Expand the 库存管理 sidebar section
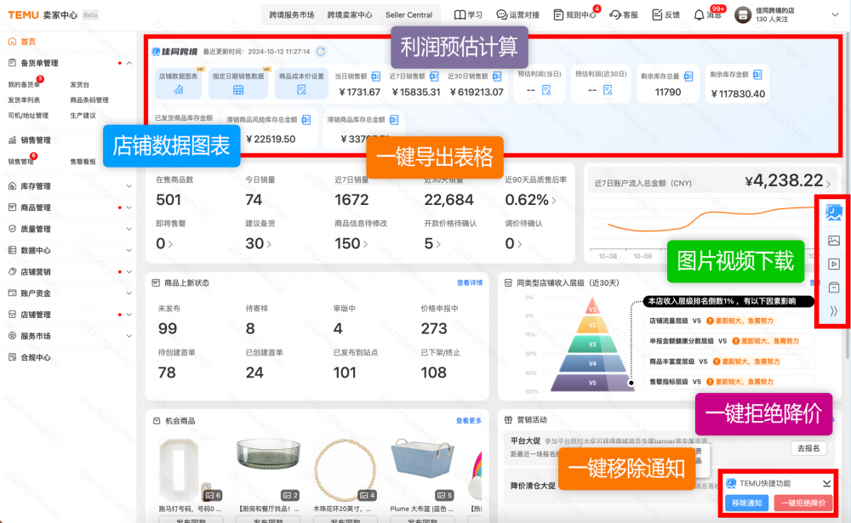Viewport: 851px width, 523px height. pos(129,186)
